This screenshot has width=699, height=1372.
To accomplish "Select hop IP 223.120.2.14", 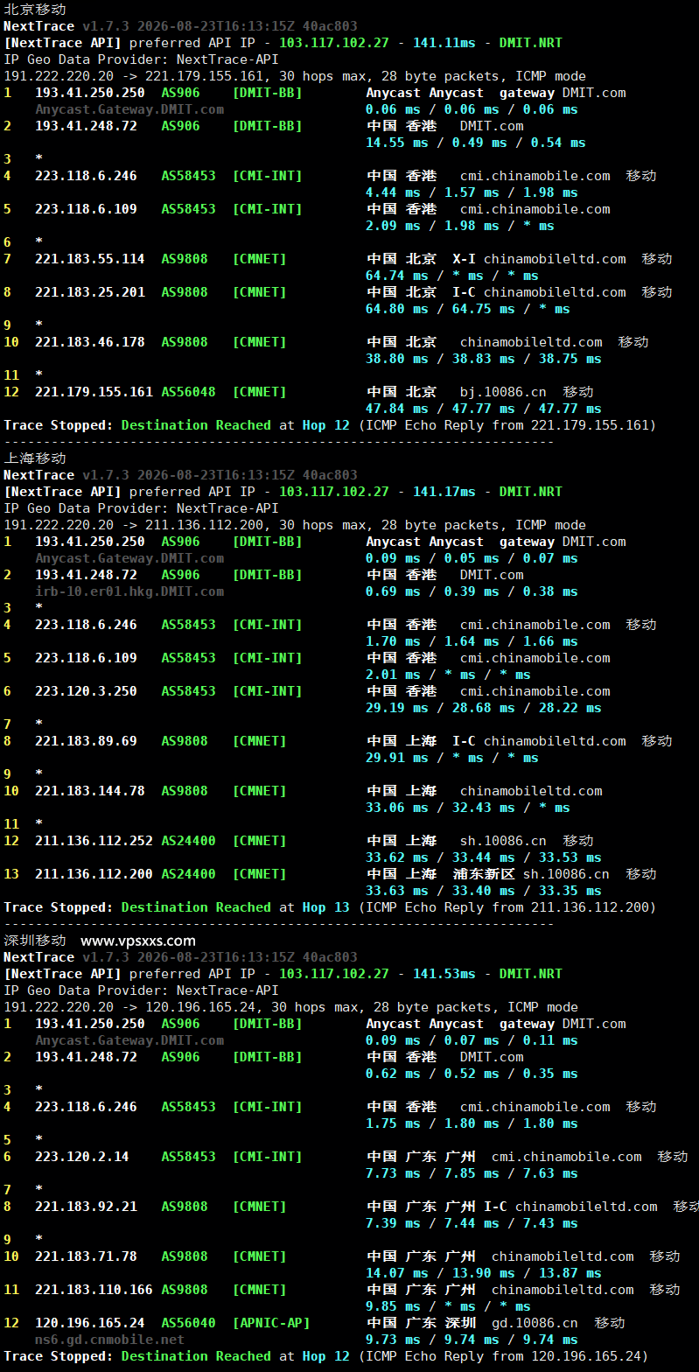I will point(82,1157).
